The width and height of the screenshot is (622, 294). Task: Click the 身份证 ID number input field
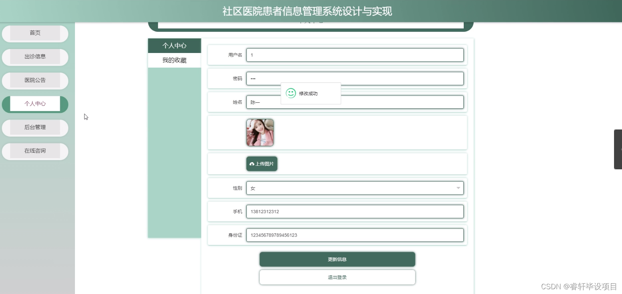[x=355, y=235]
